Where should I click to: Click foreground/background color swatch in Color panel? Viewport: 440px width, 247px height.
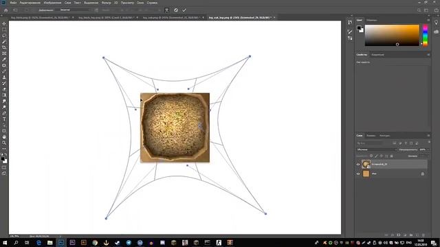point(360,29)
